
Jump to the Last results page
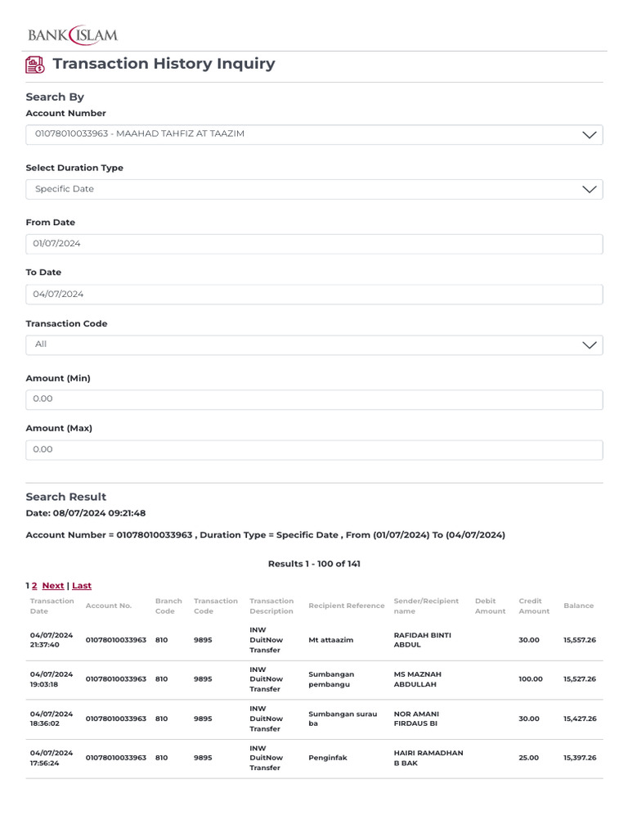(x=82, y=586)
